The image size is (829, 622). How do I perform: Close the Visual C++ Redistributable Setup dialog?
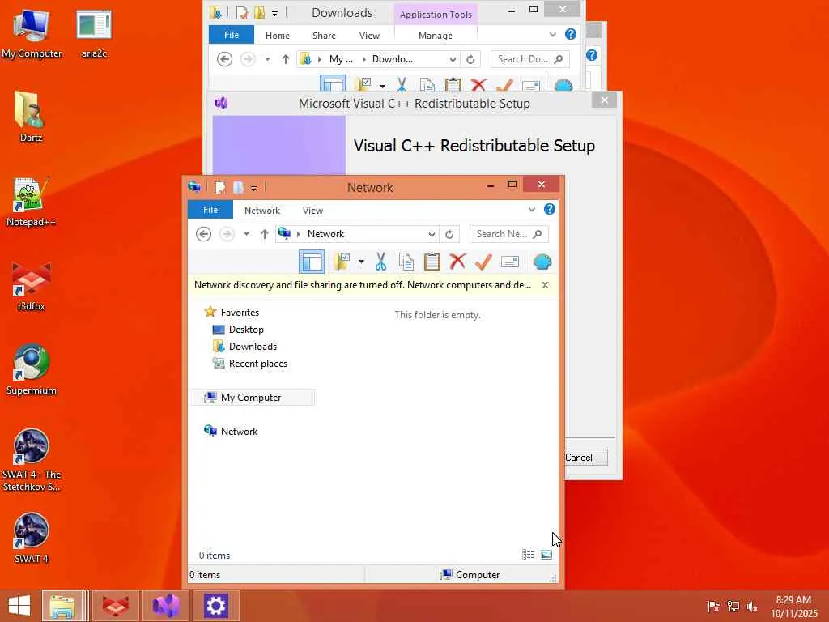pos(604,100)
